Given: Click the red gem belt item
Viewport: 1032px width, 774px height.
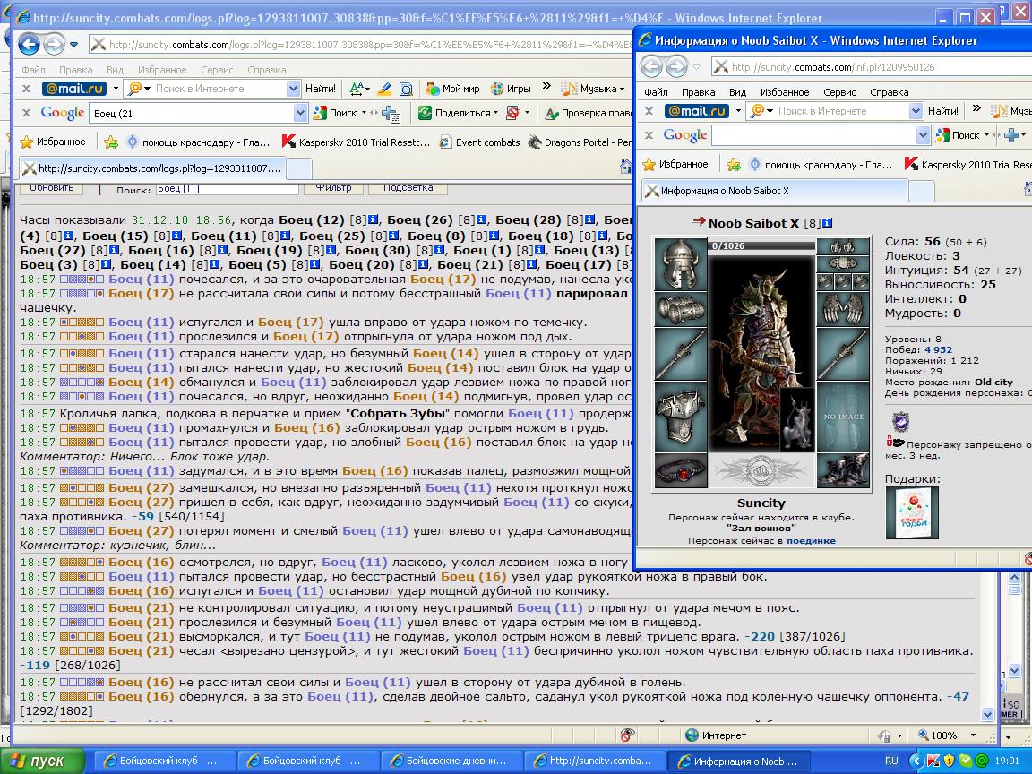Looking at the screenshot, I should click(681, 470).
